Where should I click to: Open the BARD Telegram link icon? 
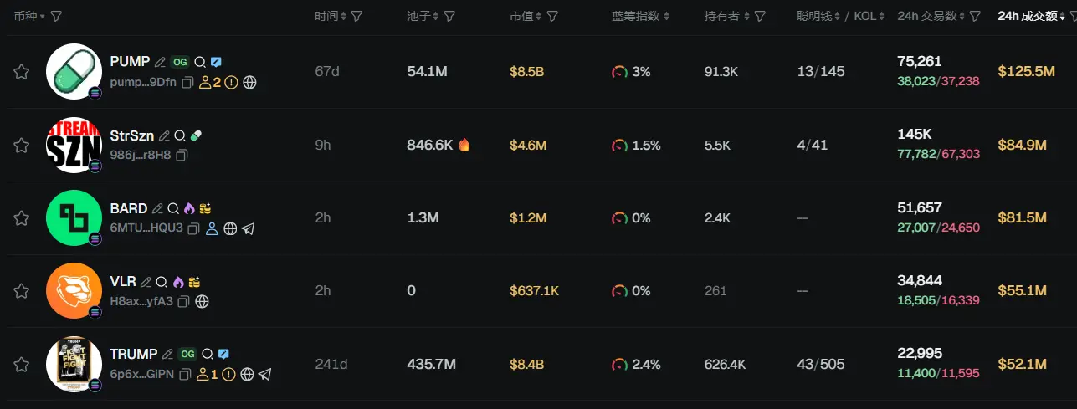click(248, 228)
